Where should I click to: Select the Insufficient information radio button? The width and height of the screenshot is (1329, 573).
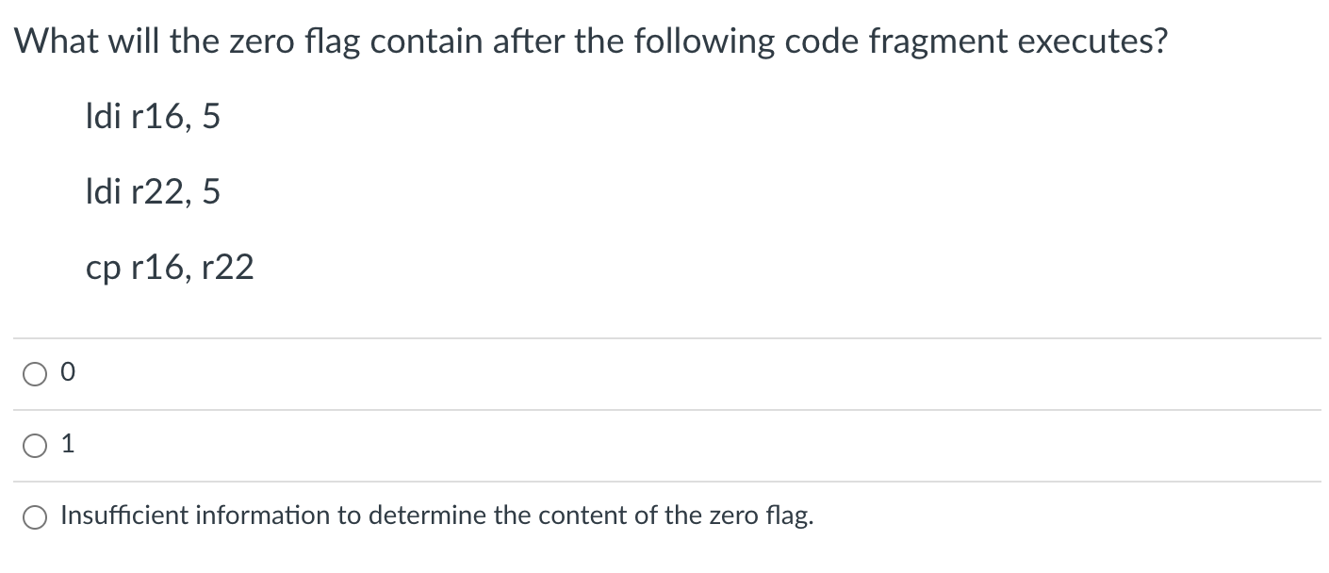(x=34, y=517)
